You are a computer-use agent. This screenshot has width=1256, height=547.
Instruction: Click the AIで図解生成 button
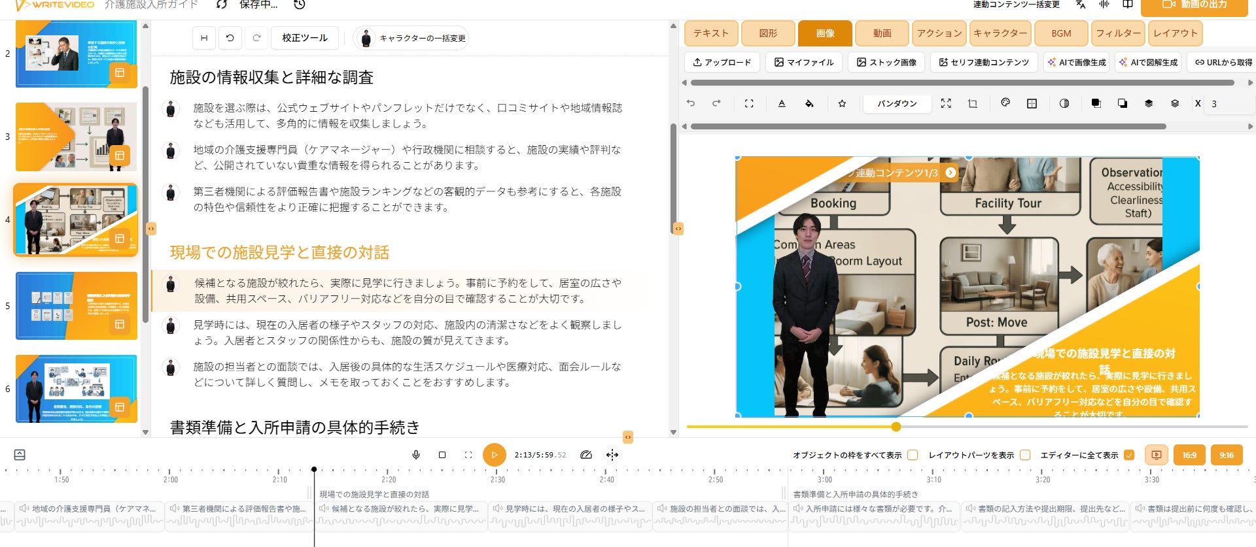tap(1148, 62)
